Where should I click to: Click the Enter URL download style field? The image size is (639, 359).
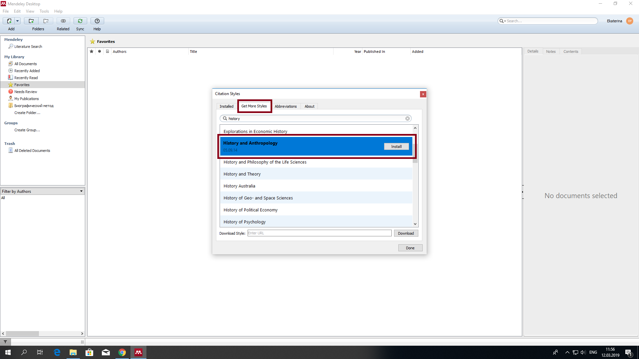point(319,233)
